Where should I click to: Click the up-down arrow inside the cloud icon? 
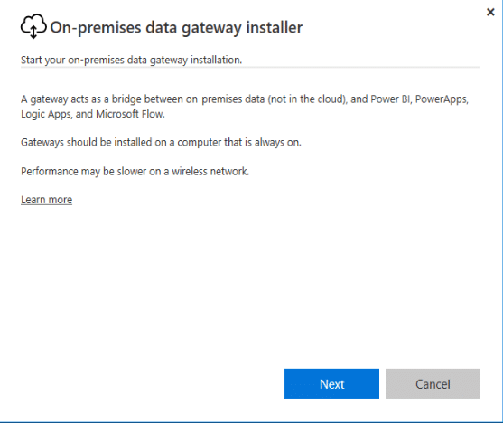33,33
